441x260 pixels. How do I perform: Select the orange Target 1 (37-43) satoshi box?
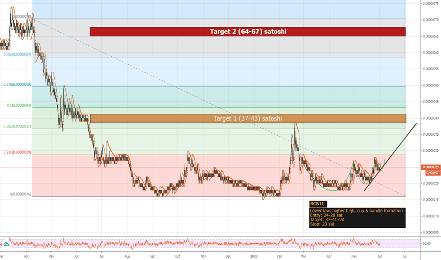248,118
